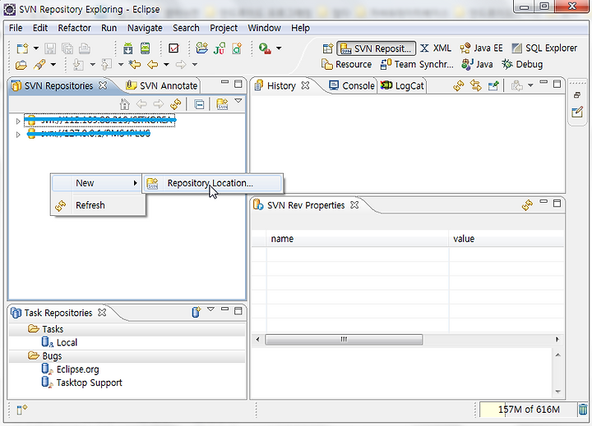Click the heap status 157M of 616M

(528, 410)
